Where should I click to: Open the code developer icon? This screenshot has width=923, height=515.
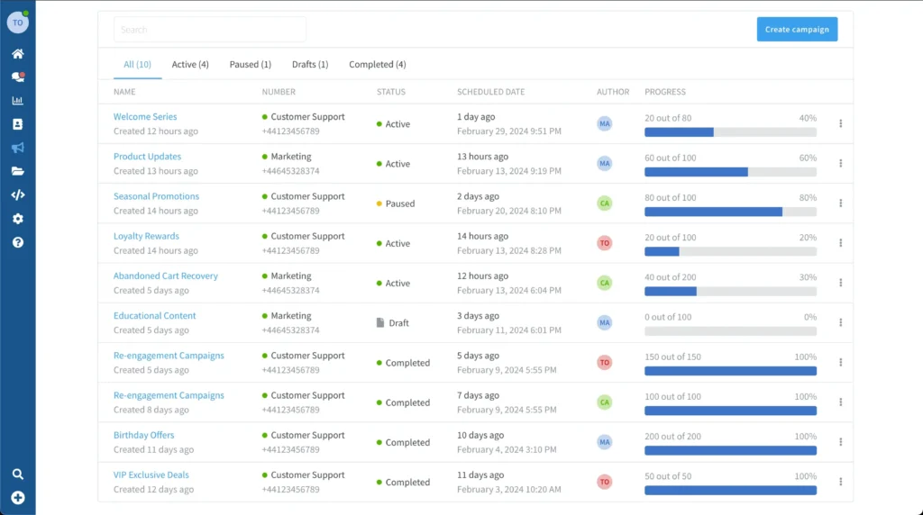pos(17,194)
